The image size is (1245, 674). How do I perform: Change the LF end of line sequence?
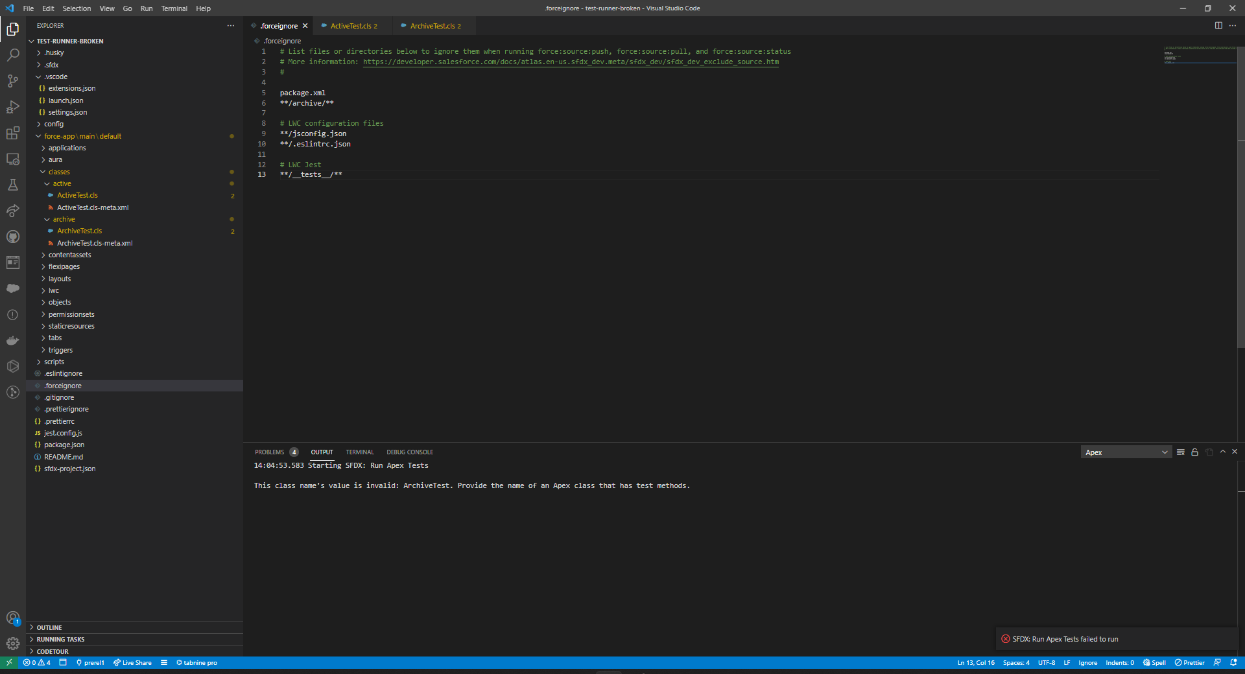(1067, 662)
